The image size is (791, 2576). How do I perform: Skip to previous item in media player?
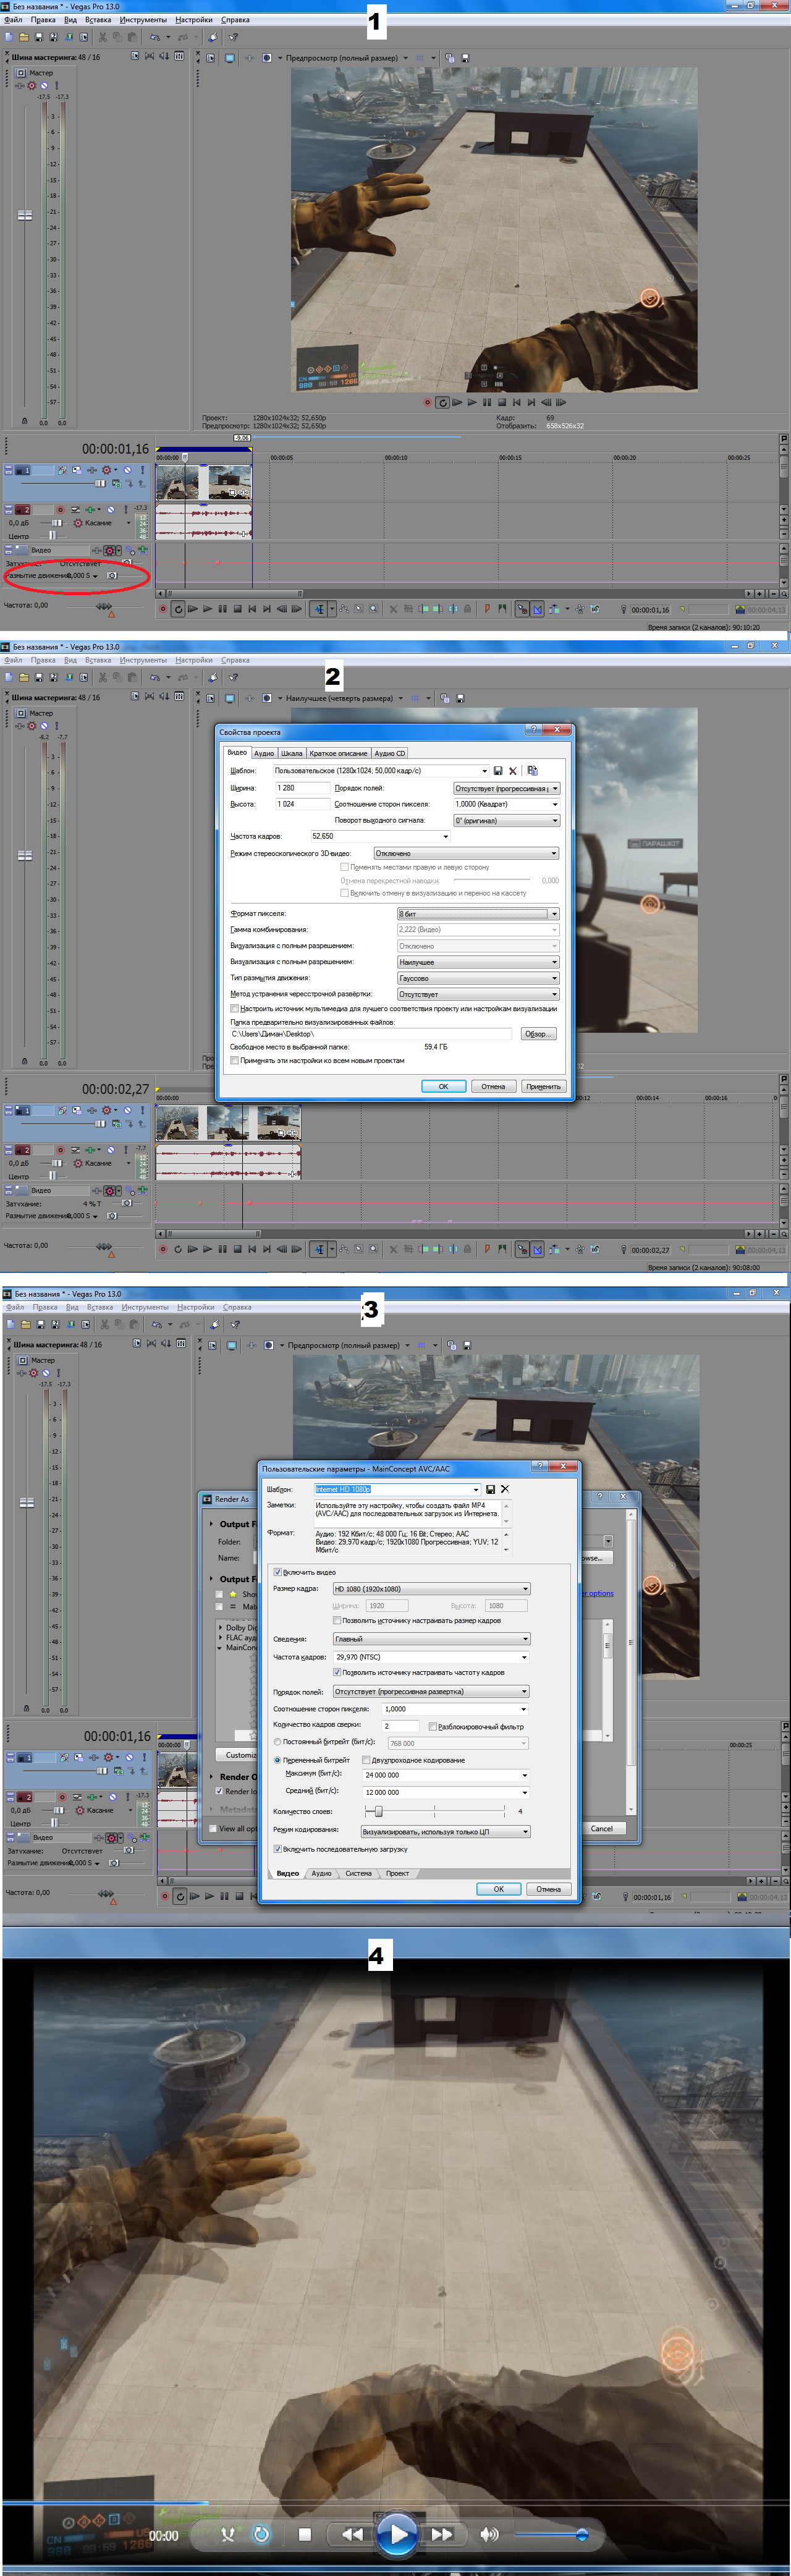pyautogui.click(x=352, y=2534)
